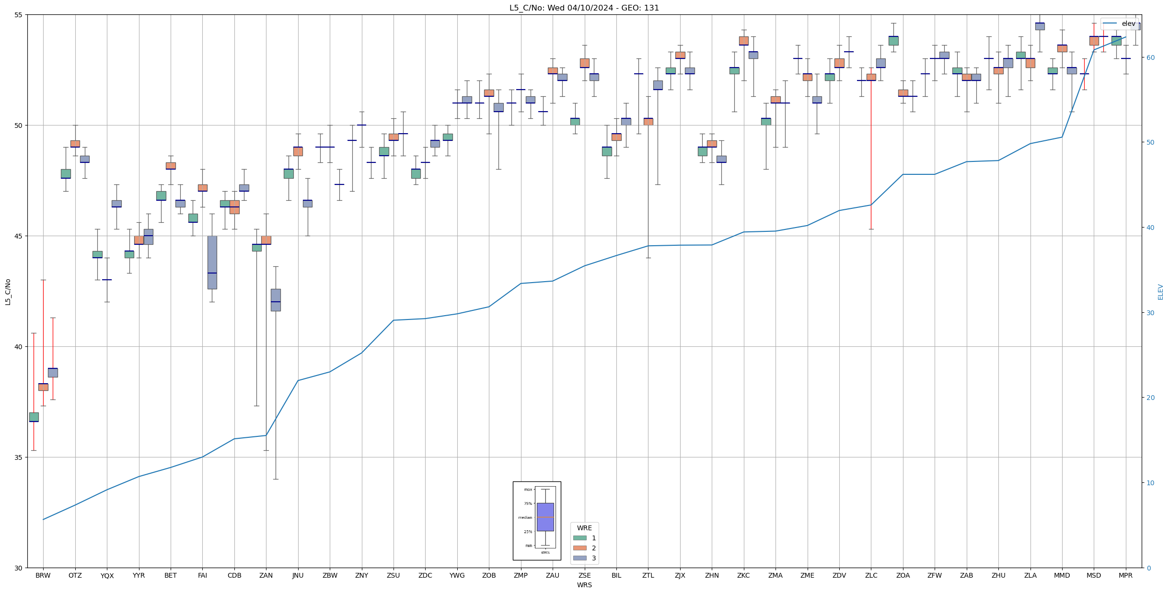Viewport: 1169px width, 593px height.
Task: Click the green WRE 1 legend swatch
Action: [579, 538]
